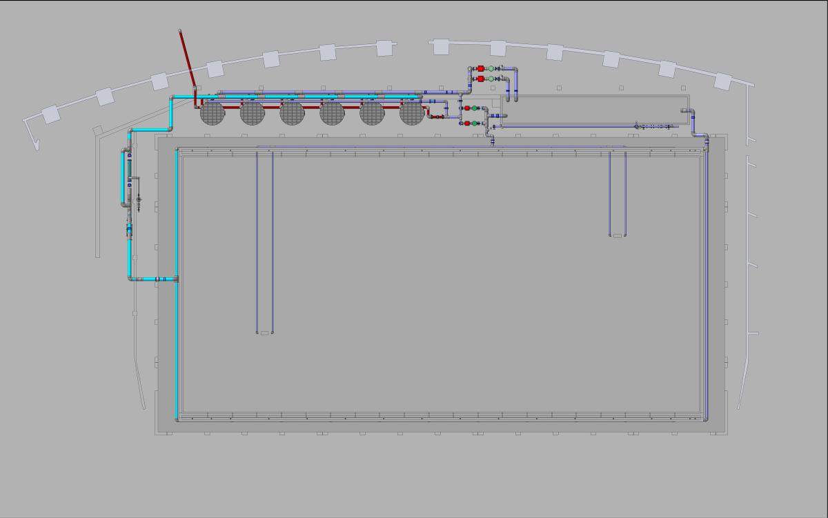The image size is (828, 518).
Task: Select the rightmost round filter tank
Action: (412, 113)
